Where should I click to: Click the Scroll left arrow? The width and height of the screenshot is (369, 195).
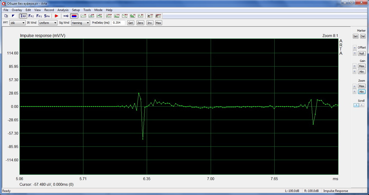pos(356,105)
